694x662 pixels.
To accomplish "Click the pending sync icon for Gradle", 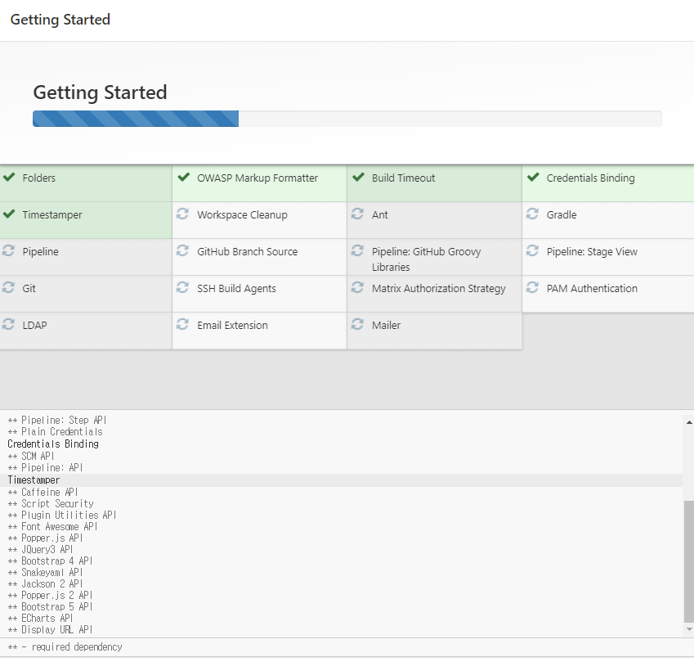I will [x=532, y=214].
